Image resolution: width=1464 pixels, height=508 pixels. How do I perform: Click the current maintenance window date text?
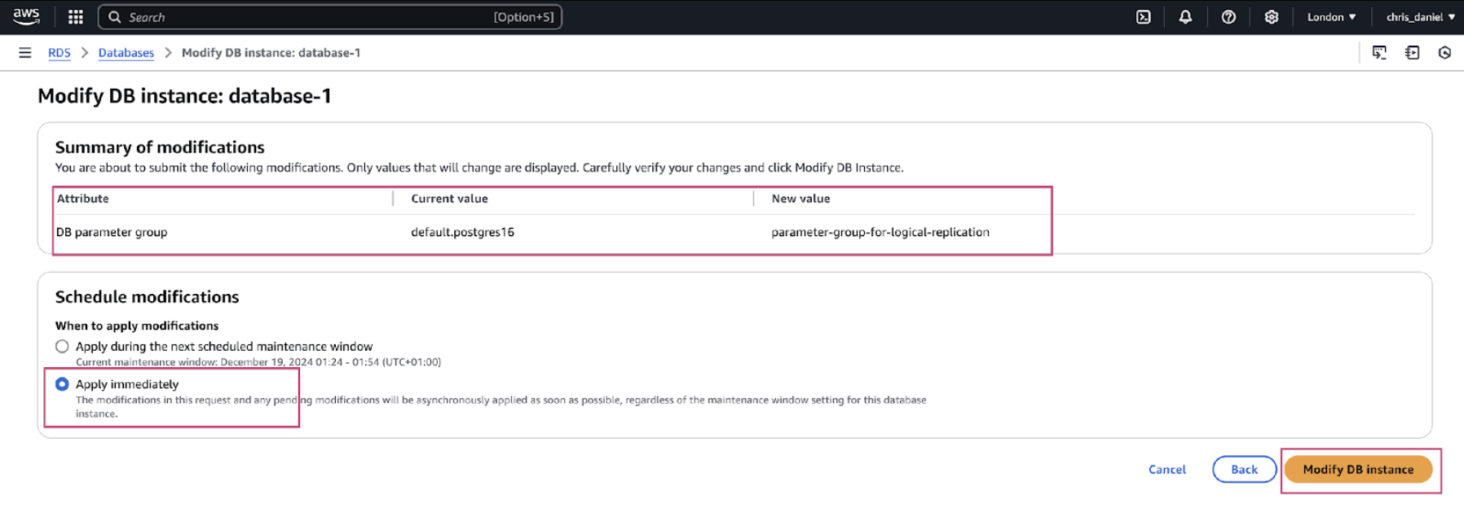tap(258, 362)
